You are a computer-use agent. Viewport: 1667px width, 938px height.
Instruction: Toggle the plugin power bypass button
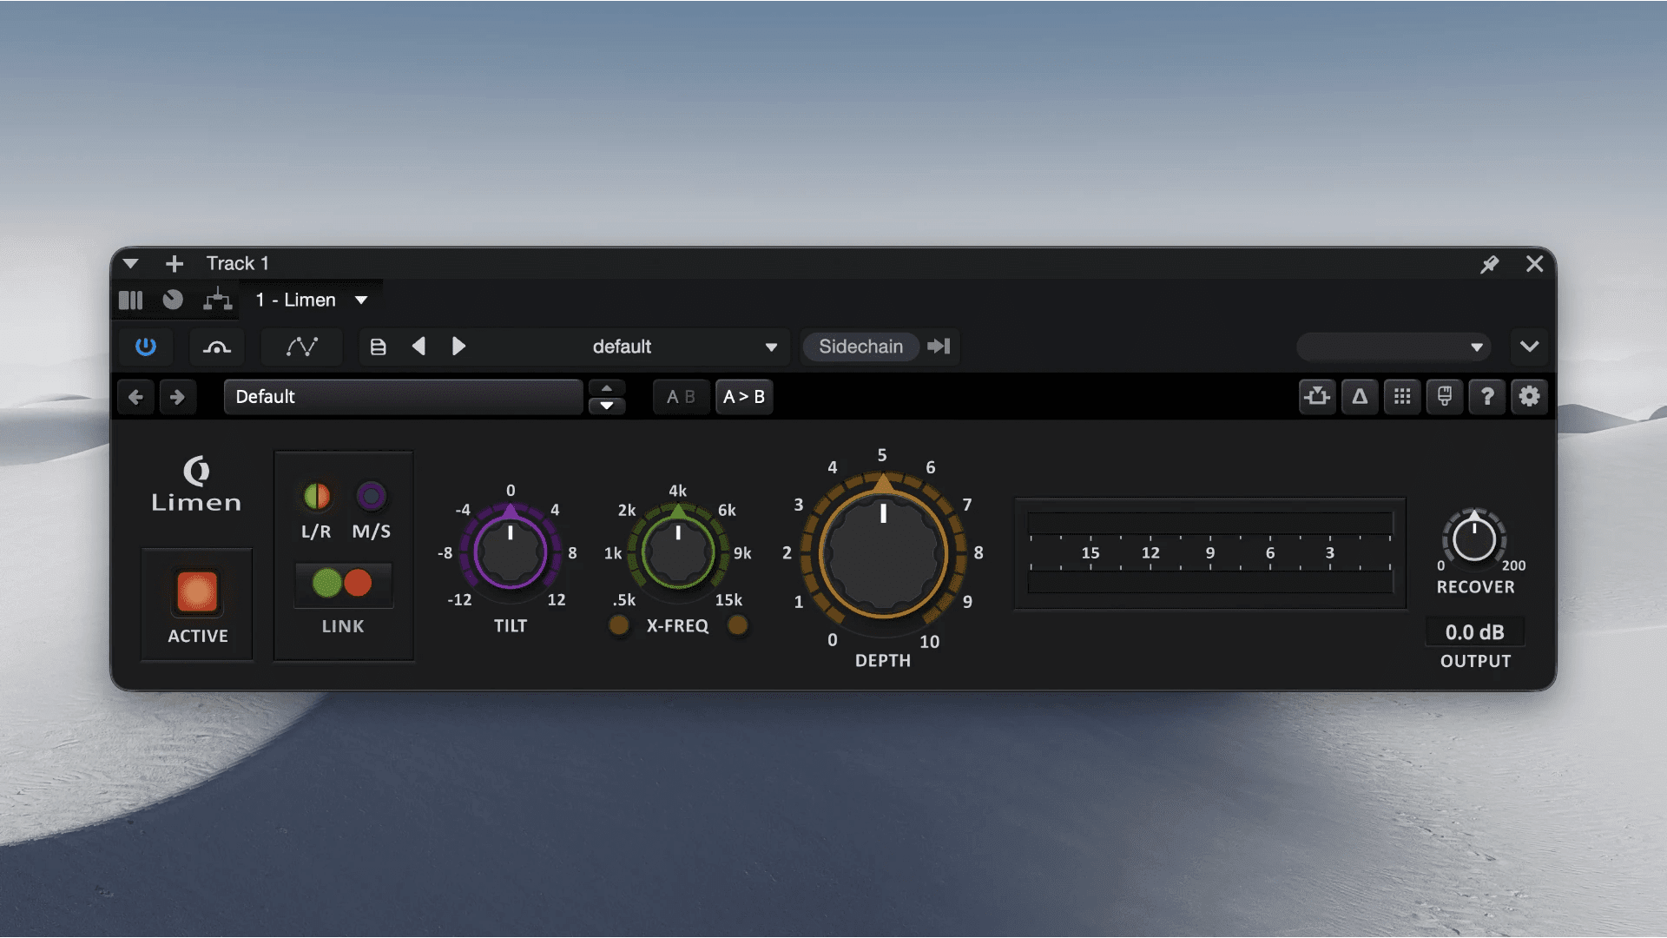click(146, 347)
